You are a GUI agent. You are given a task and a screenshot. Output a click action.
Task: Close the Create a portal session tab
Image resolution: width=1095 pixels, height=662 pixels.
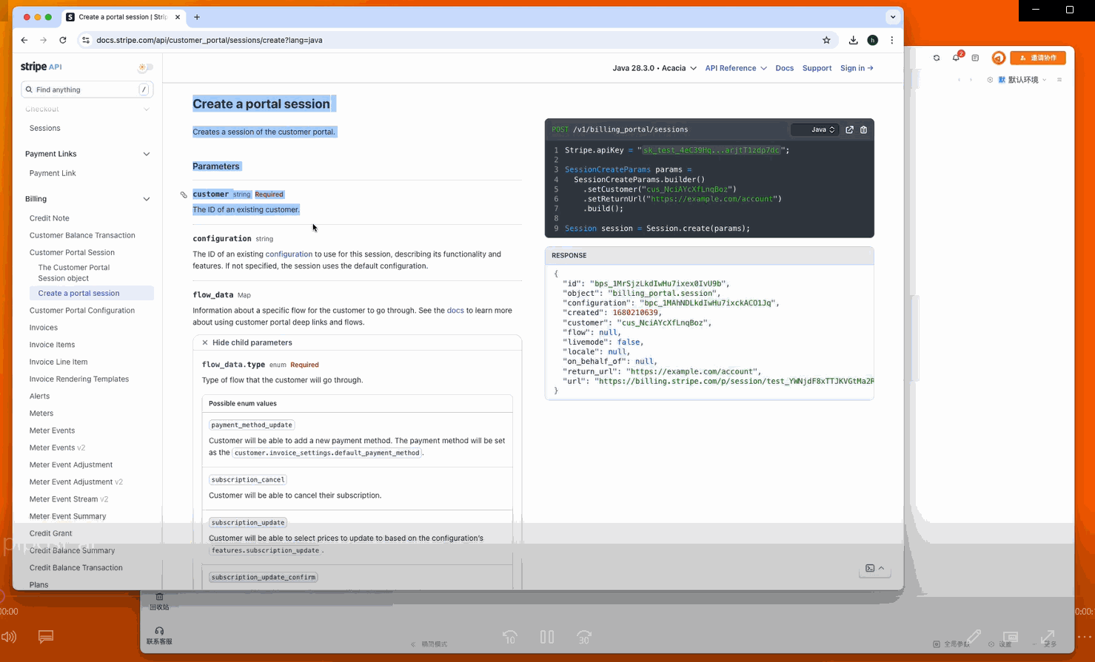click(178, 16)
